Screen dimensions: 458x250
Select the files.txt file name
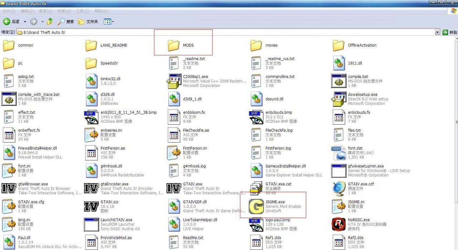(x=355, y=130)
